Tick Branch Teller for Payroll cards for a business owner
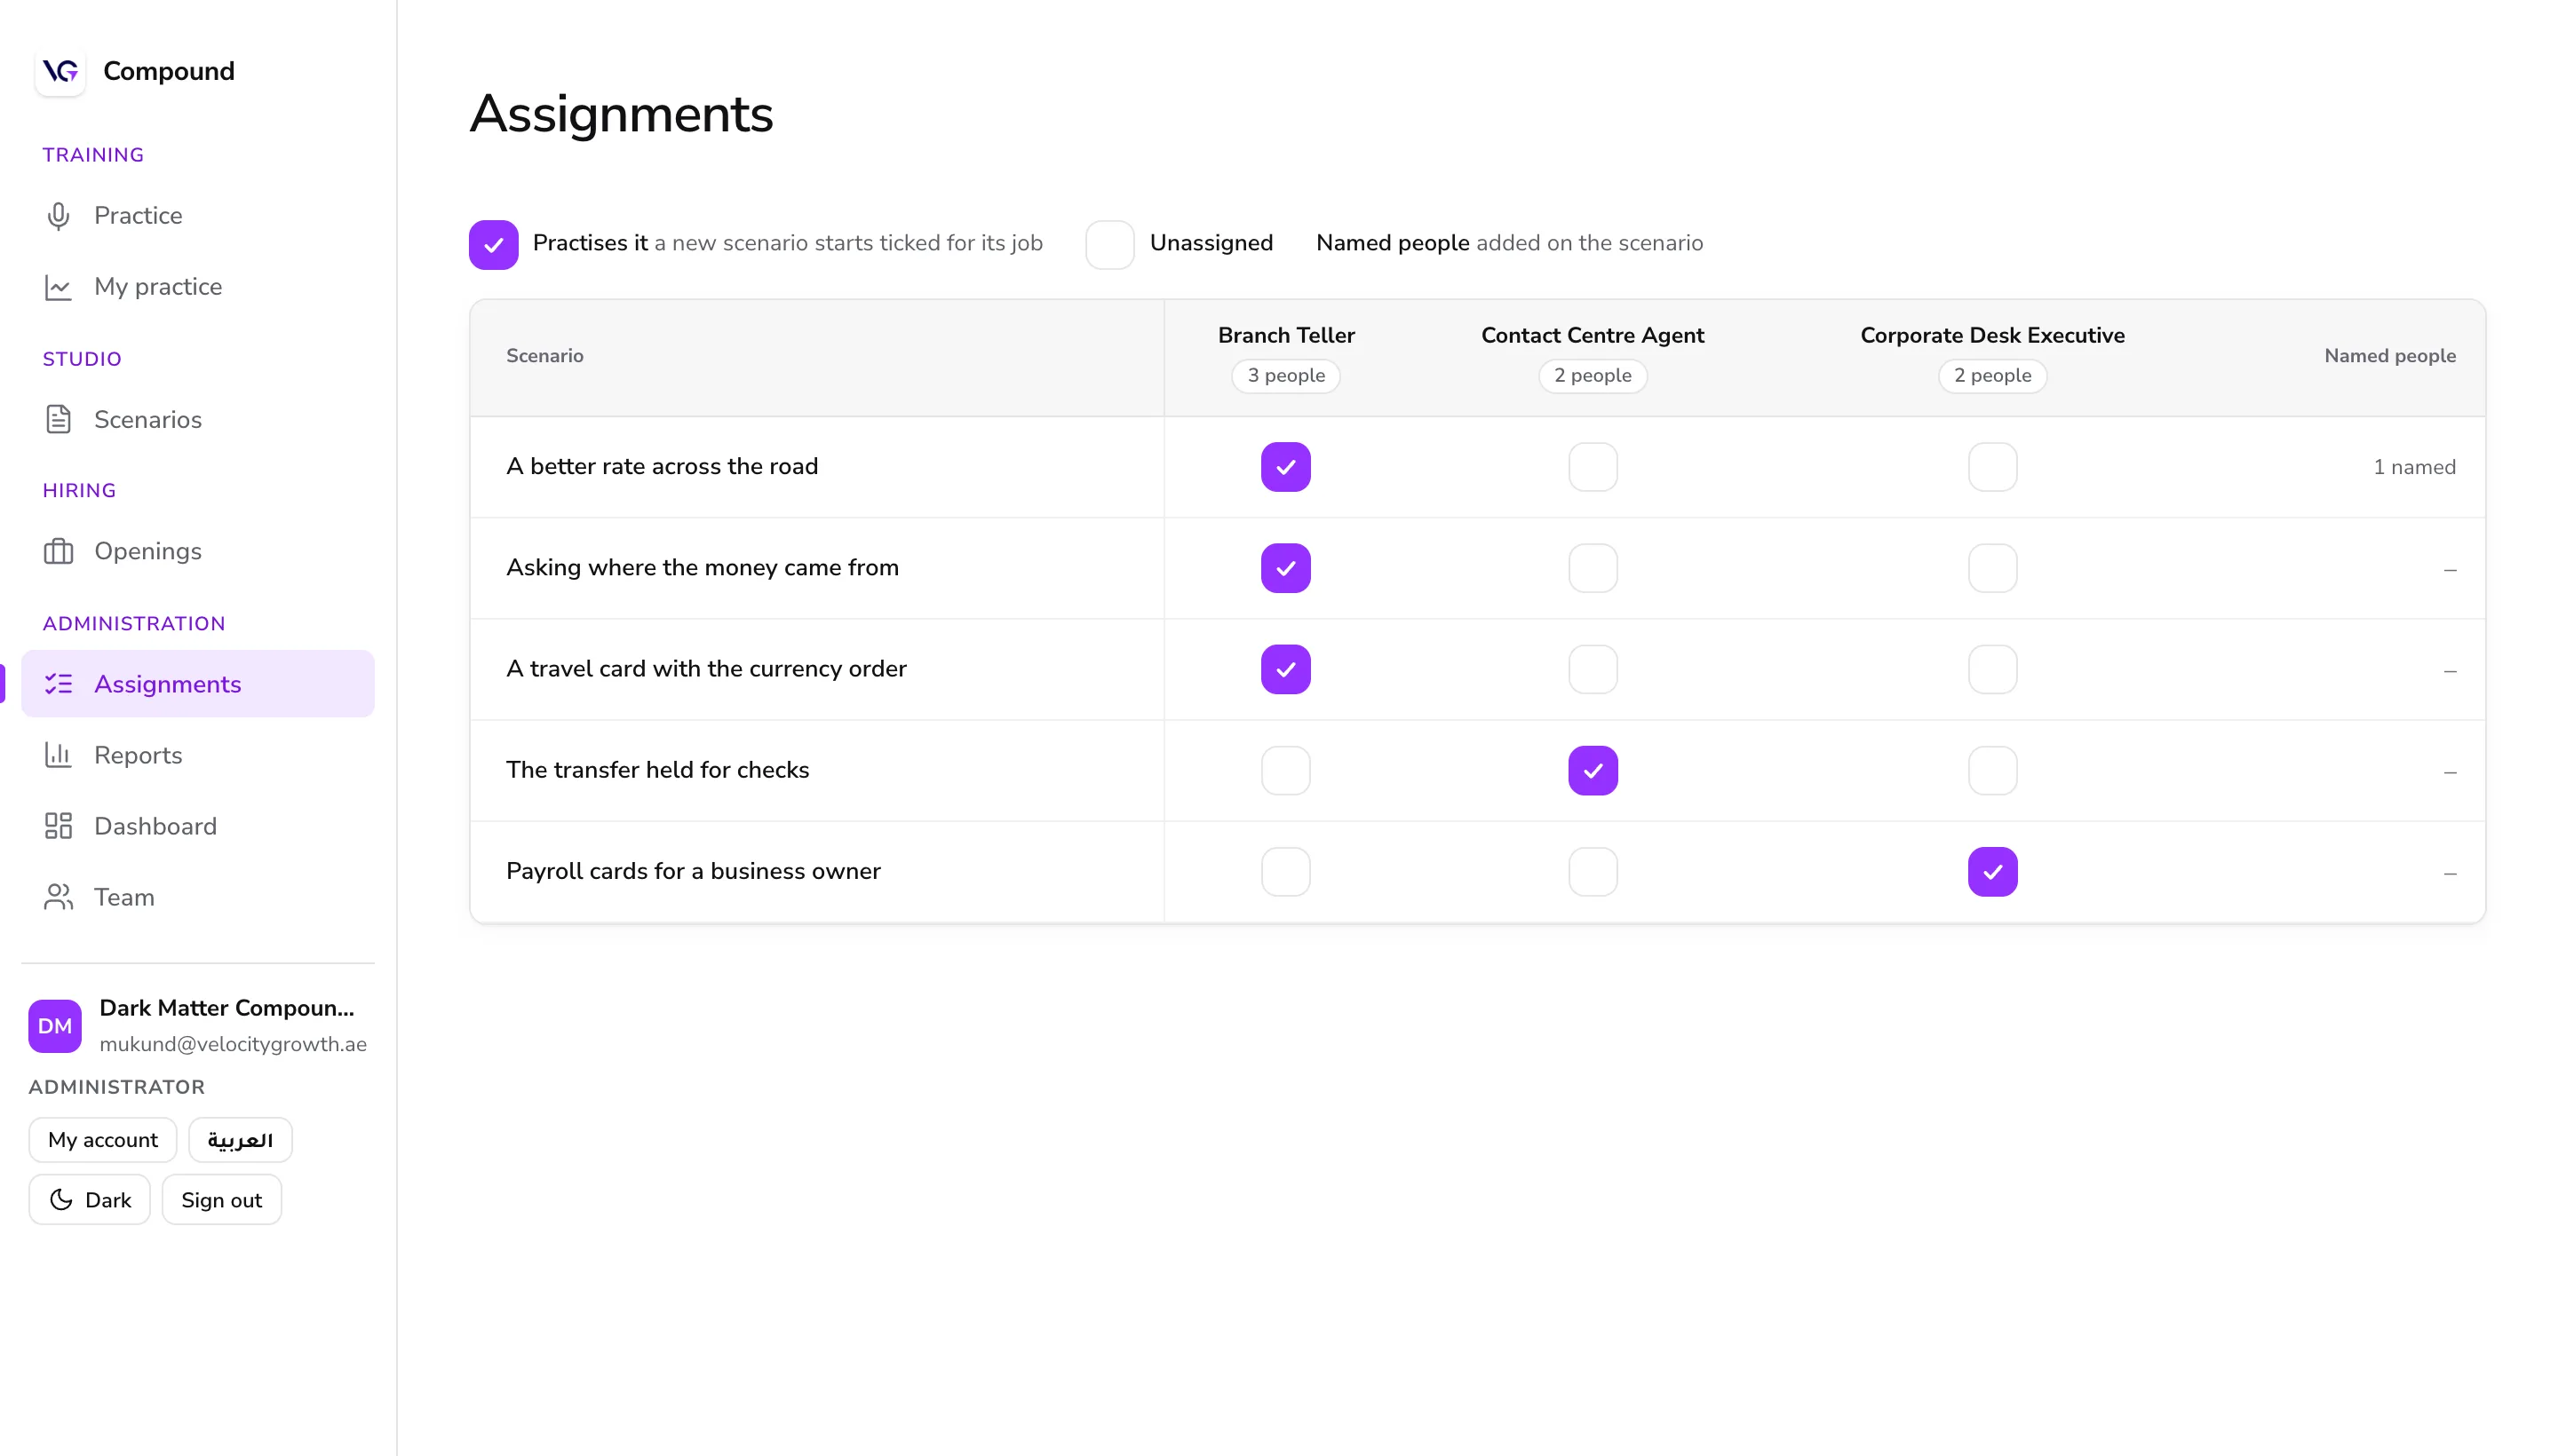 (1285, 872)
